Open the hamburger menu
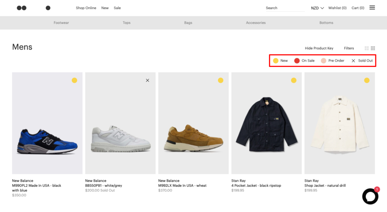Image resolution: width=387 pixels, height=212 pixels. click(372, 8)
